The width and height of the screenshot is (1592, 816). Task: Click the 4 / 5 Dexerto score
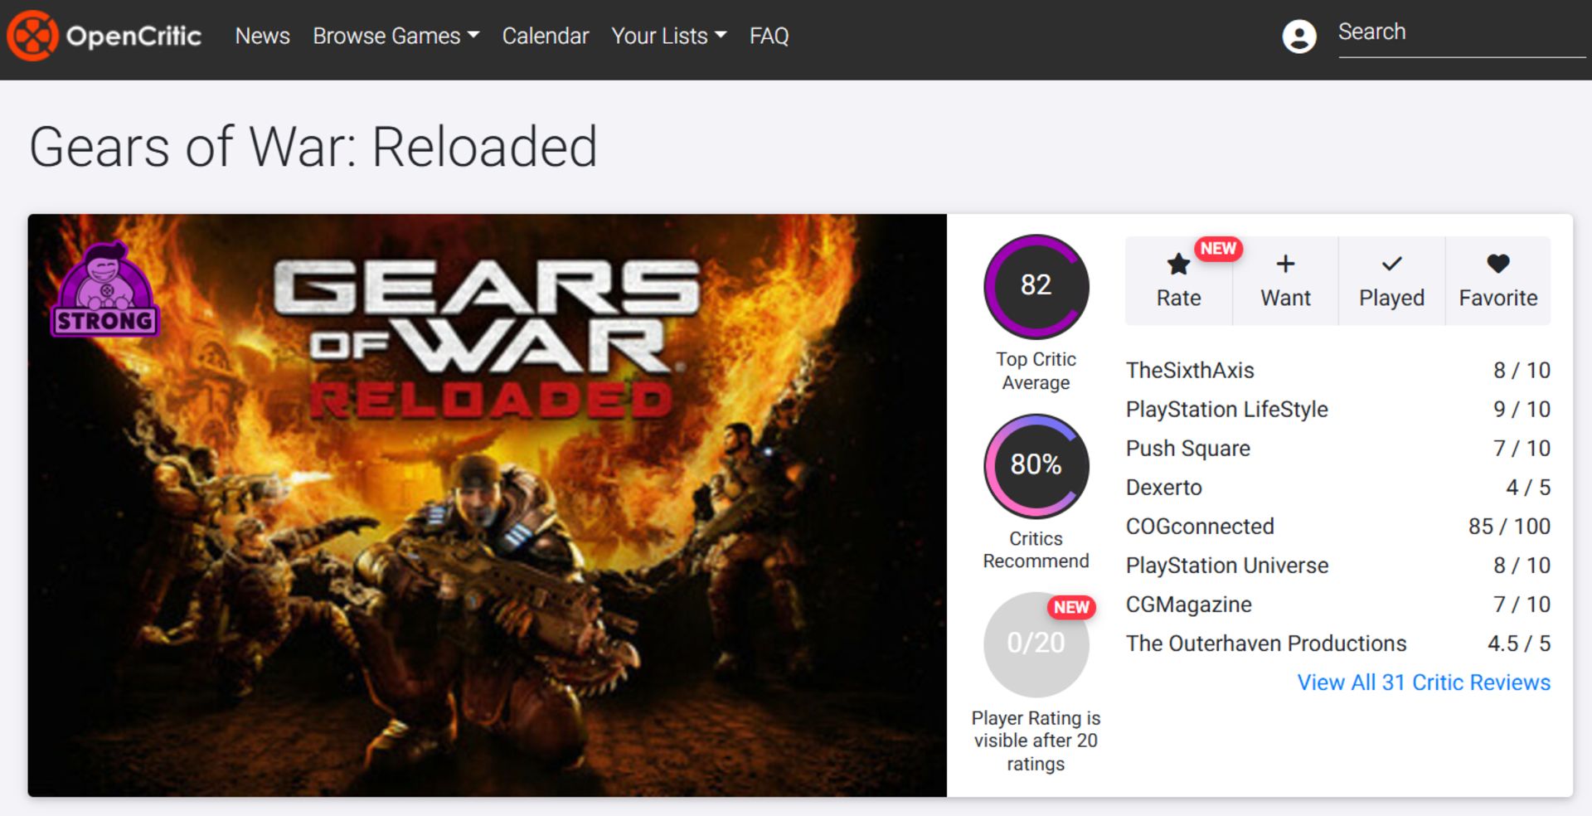[x=1527, y=488]
